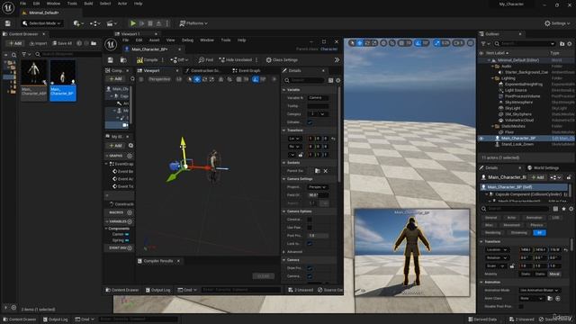Click the add-variable plus icon beside VARIABLES
The height and width of the screenshot is (324, 576).
pyautogui.click(x=130, y=221)
